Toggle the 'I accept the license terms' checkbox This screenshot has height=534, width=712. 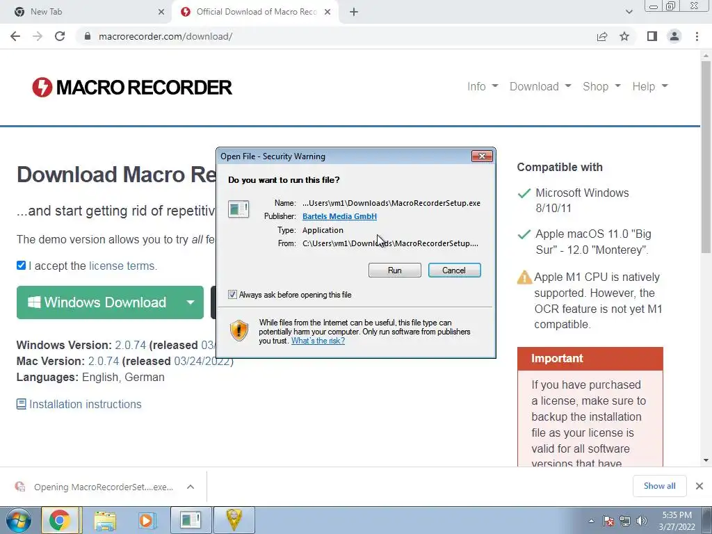21,265
